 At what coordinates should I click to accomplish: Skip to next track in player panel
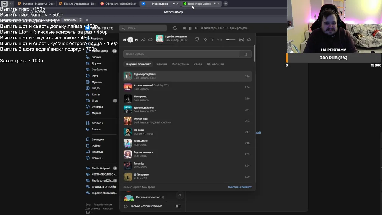coord(136,40)
